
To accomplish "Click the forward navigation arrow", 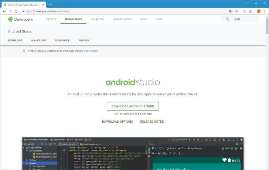I will click(x=10, y=11).
